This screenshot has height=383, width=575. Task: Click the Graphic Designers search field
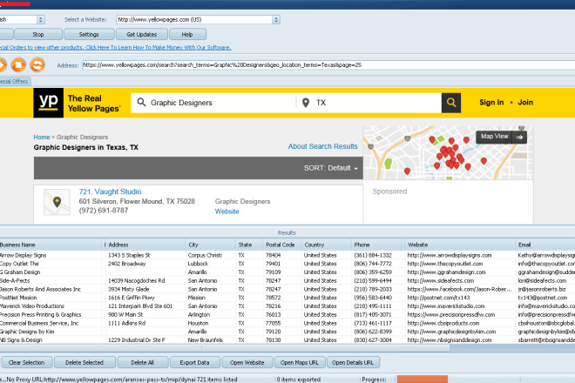pos(213,103)
